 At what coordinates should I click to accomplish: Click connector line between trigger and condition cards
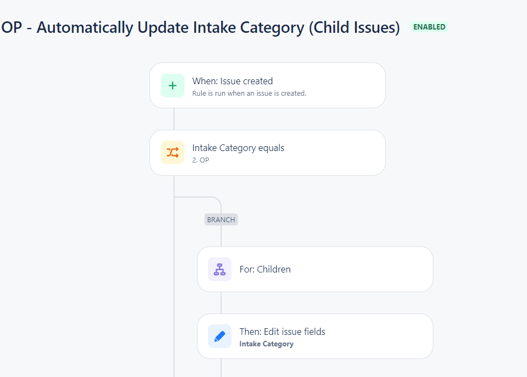(174, 119)
